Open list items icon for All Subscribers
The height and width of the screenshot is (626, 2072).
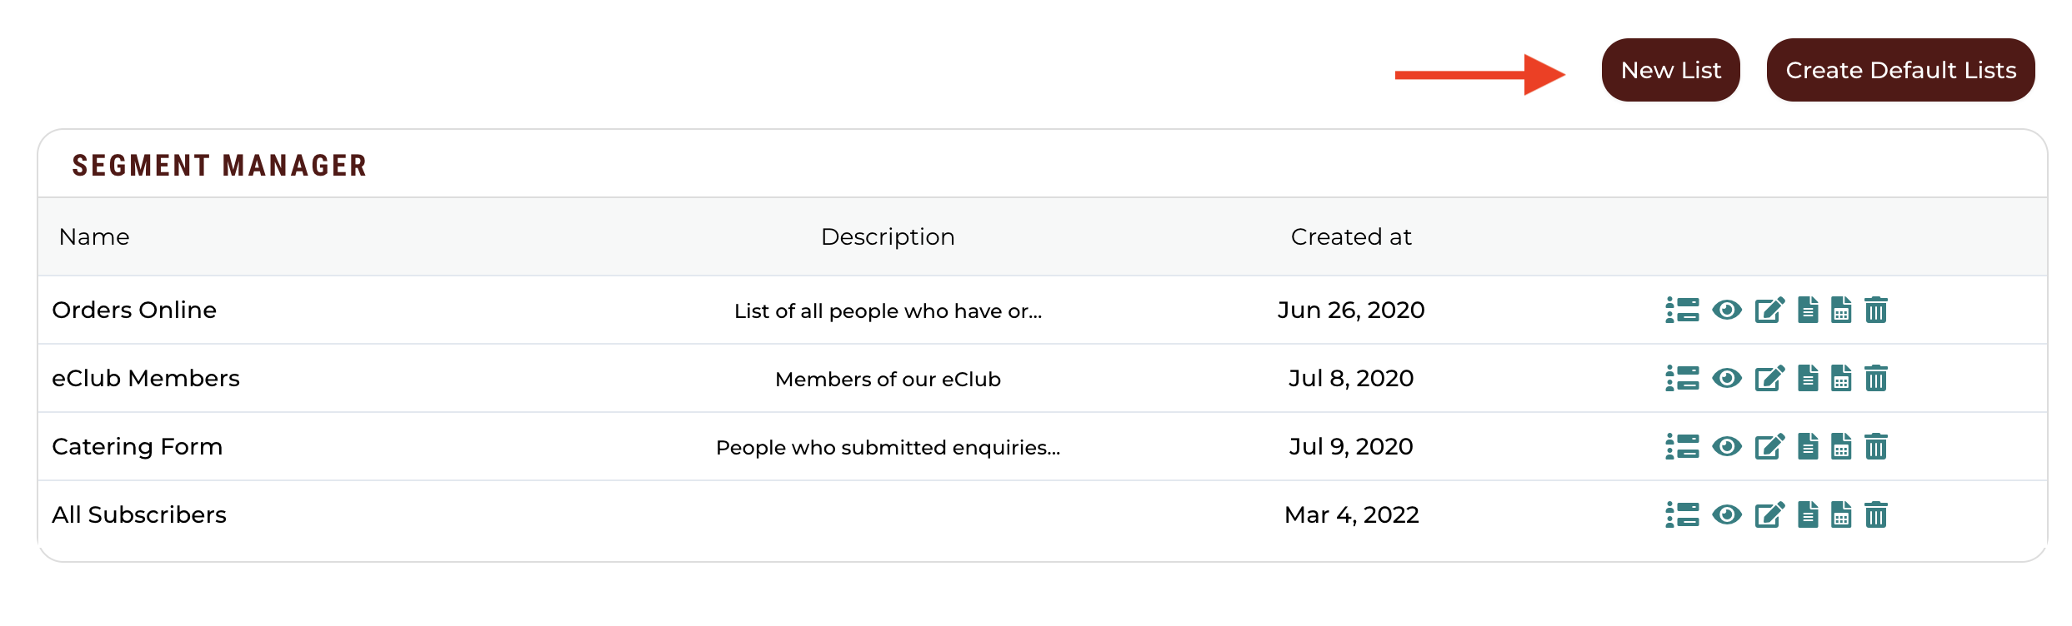pyautogui.click(x=1682, y=514)
